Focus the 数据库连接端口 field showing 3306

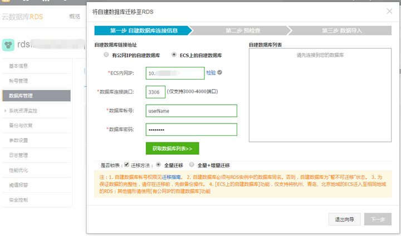coord(155,92)
